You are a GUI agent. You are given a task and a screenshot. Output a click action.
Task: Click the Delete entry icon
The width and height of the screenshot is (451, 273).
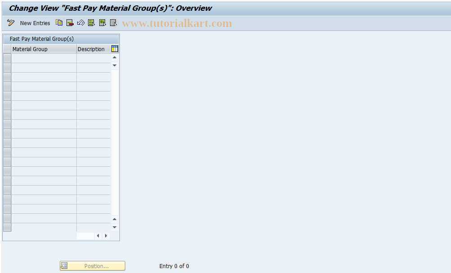tap(70, 22)
